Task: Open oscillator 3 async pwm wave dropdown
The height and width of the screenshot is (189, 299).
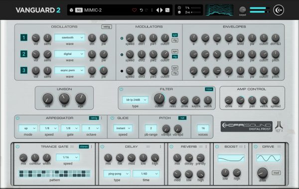Action: pyautogui.click(x=70, y=70)
